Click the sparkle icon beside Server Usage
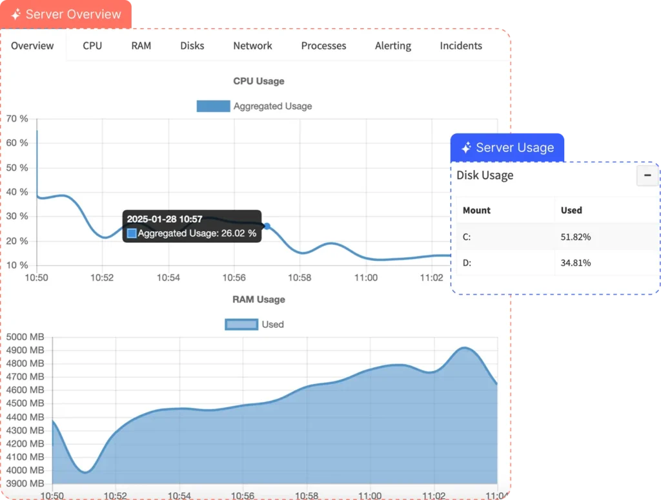The width and height of the screenshot is (661, 500). point(466,148)
